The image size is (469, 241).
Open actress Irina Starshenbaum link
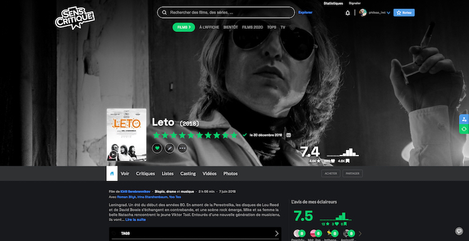(152, 197)
